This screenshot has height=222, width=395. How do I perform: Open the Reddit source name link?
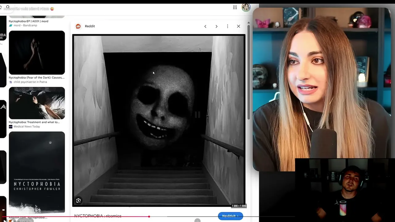pyautogui.click(x=90, y=26)
